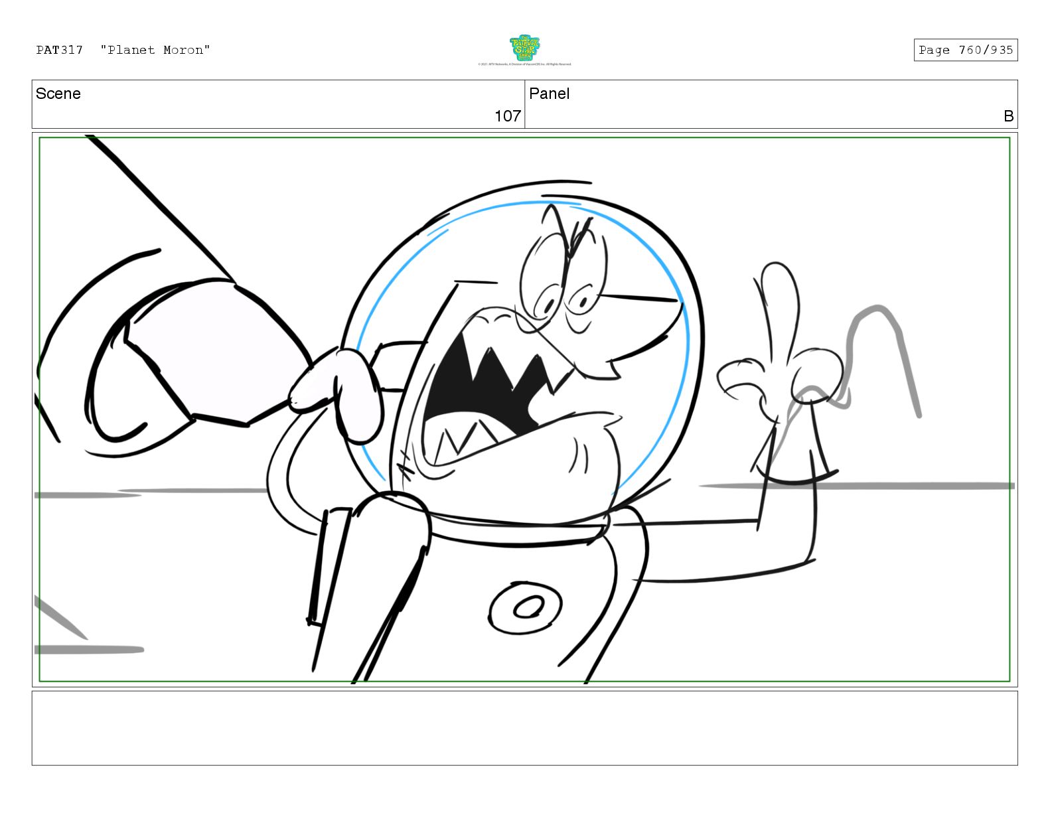Click the storyboard drawing of the helmeted character
This screenshot has width=1050, height=813.
pyautogui.click(x=524, y=409)
